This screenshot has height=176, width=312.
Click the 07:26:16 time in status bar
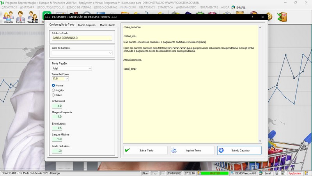[x=190, y=173]
